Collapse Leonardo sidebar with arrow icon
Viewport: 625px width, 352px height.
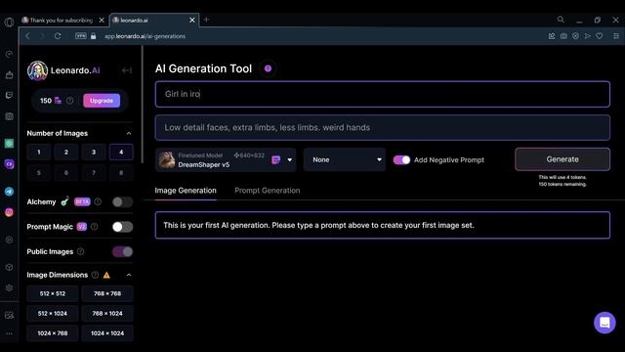pos(127,70)
